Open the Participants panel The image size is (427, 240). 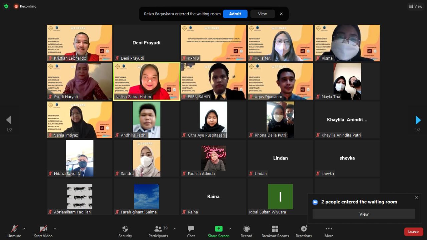tap(158, 229)
